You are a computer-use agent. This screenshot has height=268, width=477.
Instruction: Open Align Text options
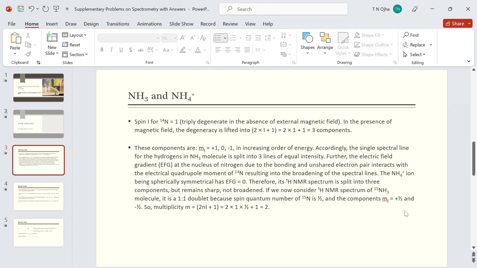tap(285, 45)
